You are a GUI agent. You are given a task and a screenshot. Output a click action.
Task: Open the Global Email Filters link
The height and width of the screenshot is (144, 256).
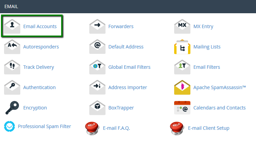(x=129, y=67)
